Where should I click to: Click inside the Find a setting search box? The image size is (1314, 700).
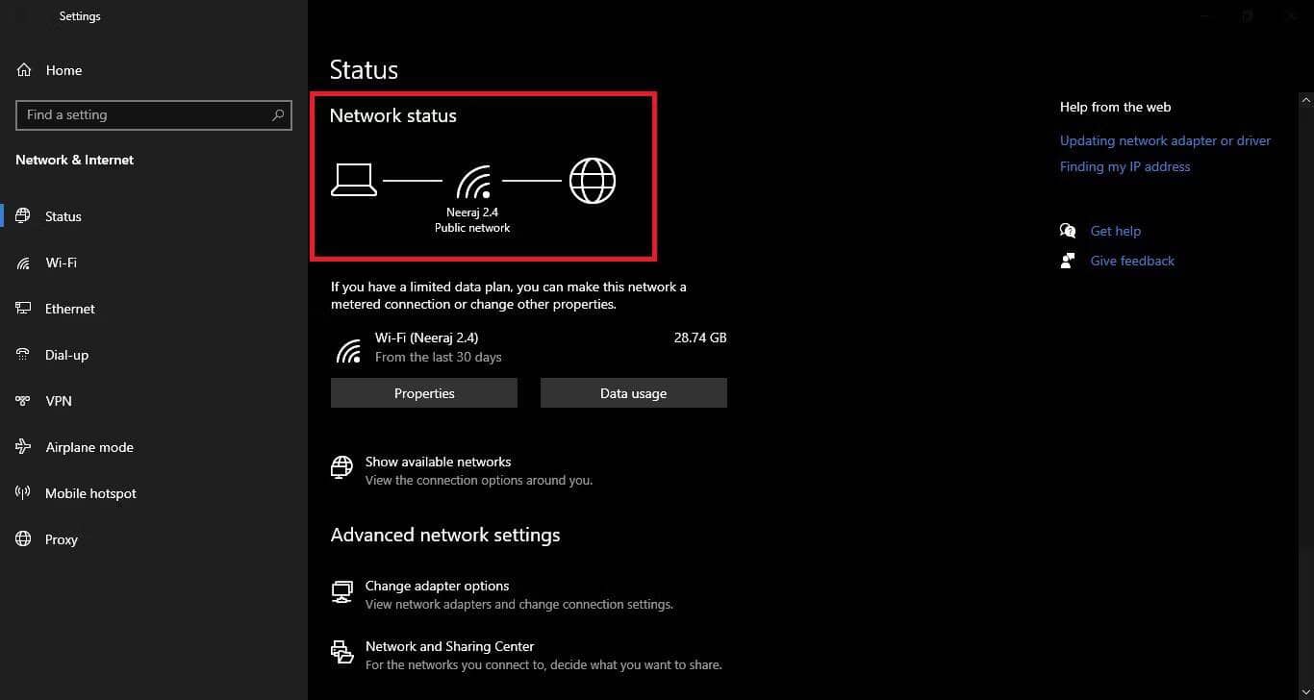[x=144, y=114]
